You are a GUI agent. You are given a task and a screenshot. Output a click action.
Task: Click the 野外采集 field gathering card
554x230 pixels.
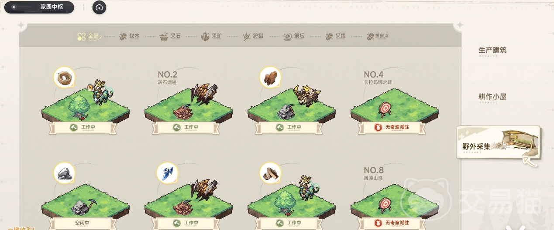pos(499,146)
